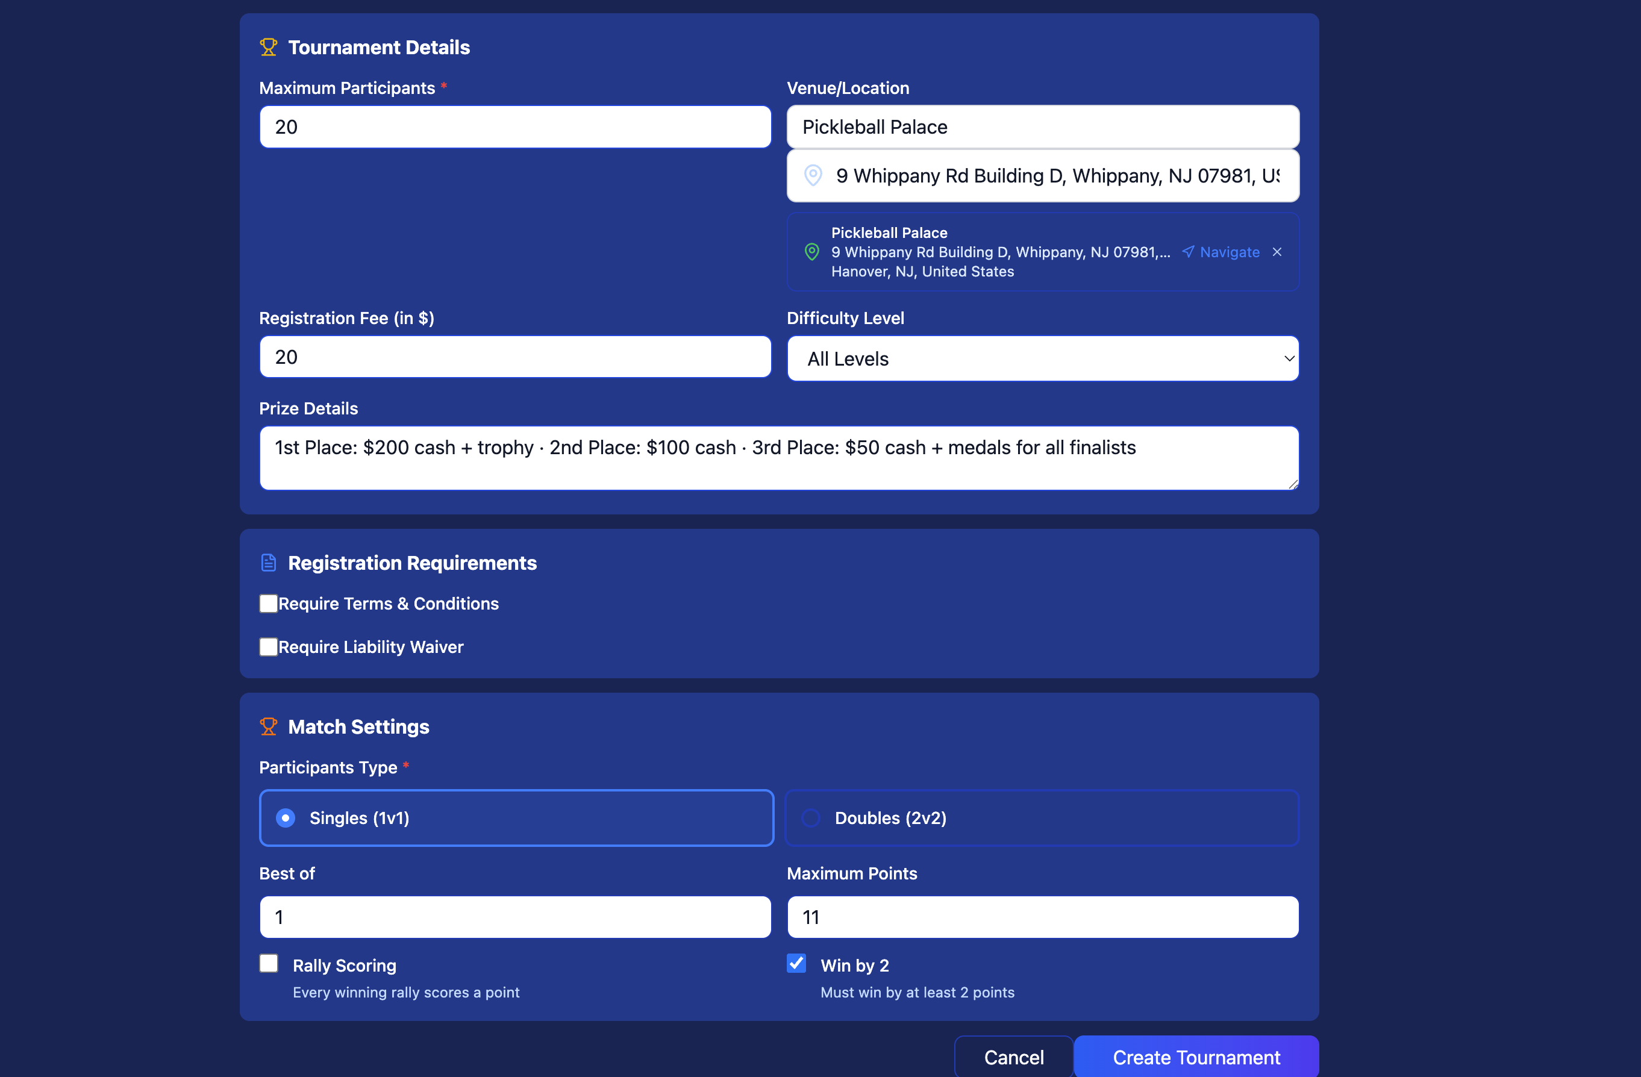Screen dimensions: 1641x1077
Task: Click the Require Terms & Conditions label
Action: tap(388, 604)
